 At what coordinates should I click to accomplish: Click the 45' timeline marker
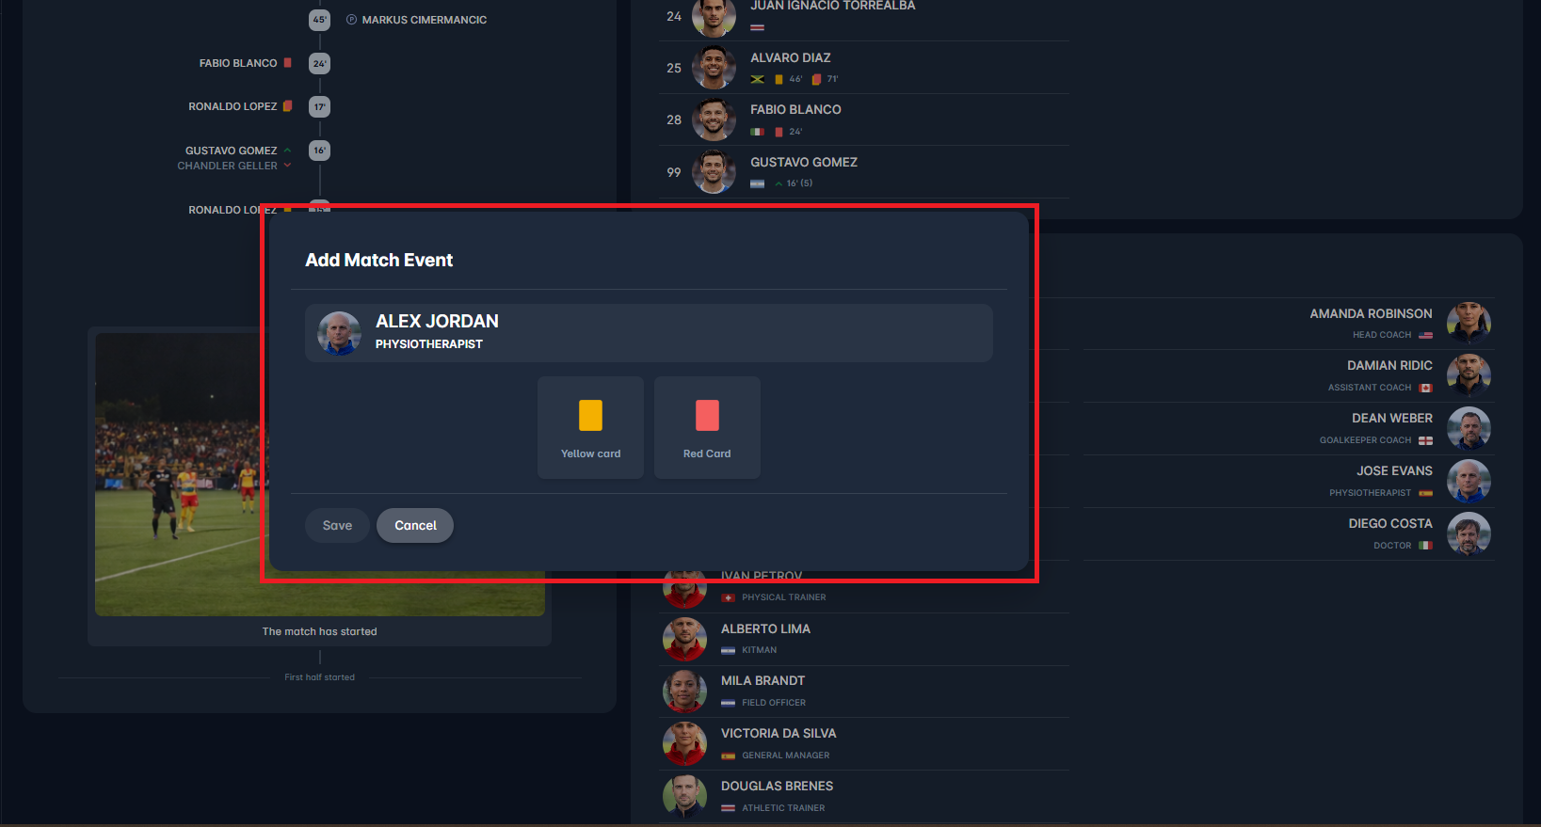pyautogui.click(x=320, y=20)
